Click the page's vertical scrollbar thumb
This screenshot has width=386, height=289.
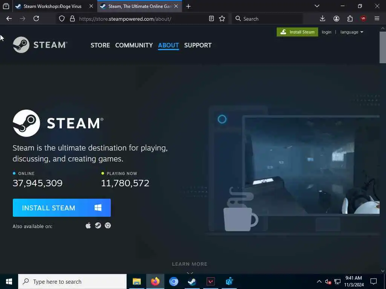pyautogui.click(x=383, y=47)
